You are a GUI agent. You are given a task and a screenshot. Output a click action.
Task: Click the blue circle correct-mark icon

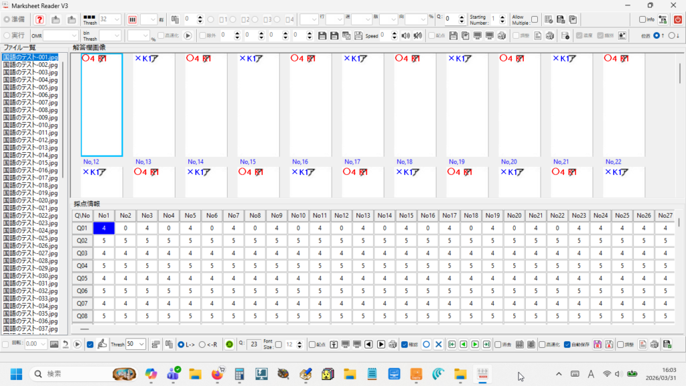[426, 344]
